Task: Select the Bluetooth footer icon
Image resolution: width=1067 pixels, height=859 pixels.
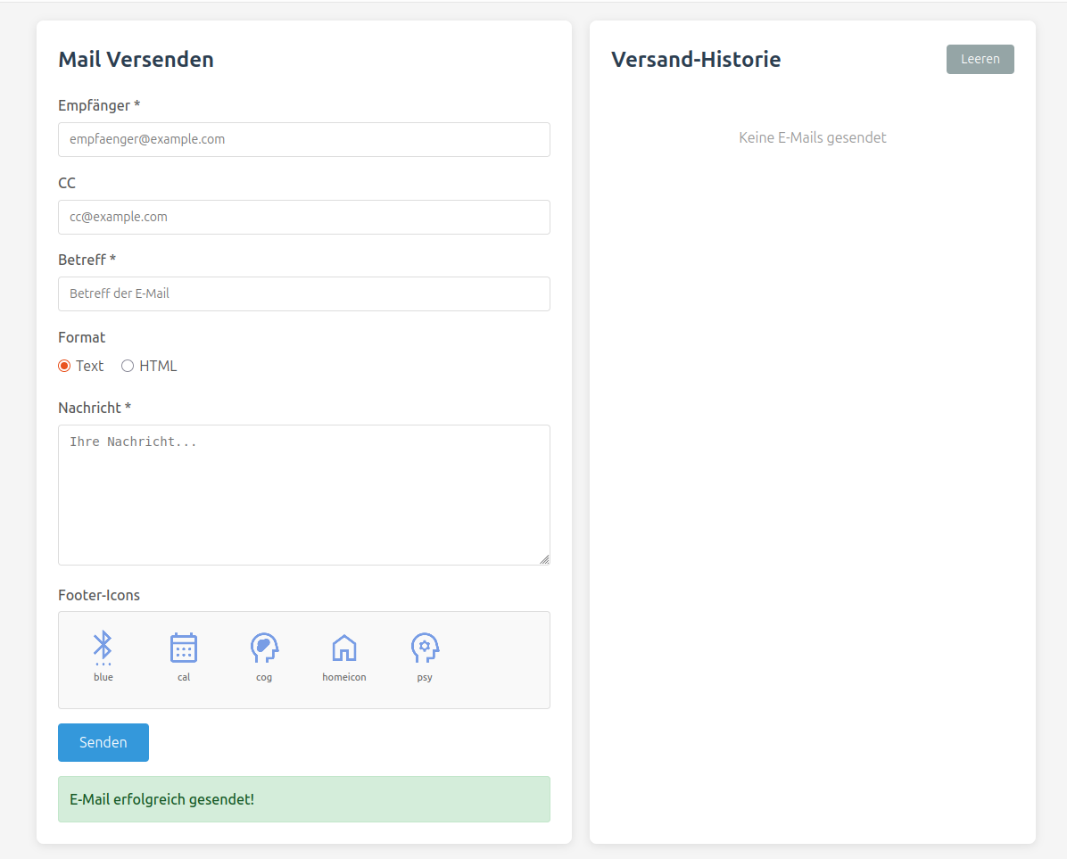Action: tap(103, 648)
